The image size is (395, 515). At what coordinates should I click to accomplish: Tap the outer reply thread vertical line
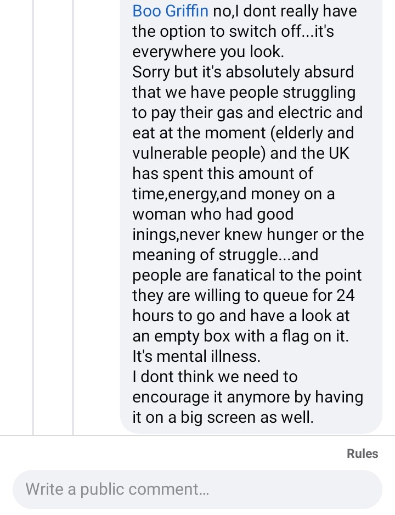coord(33,217)
